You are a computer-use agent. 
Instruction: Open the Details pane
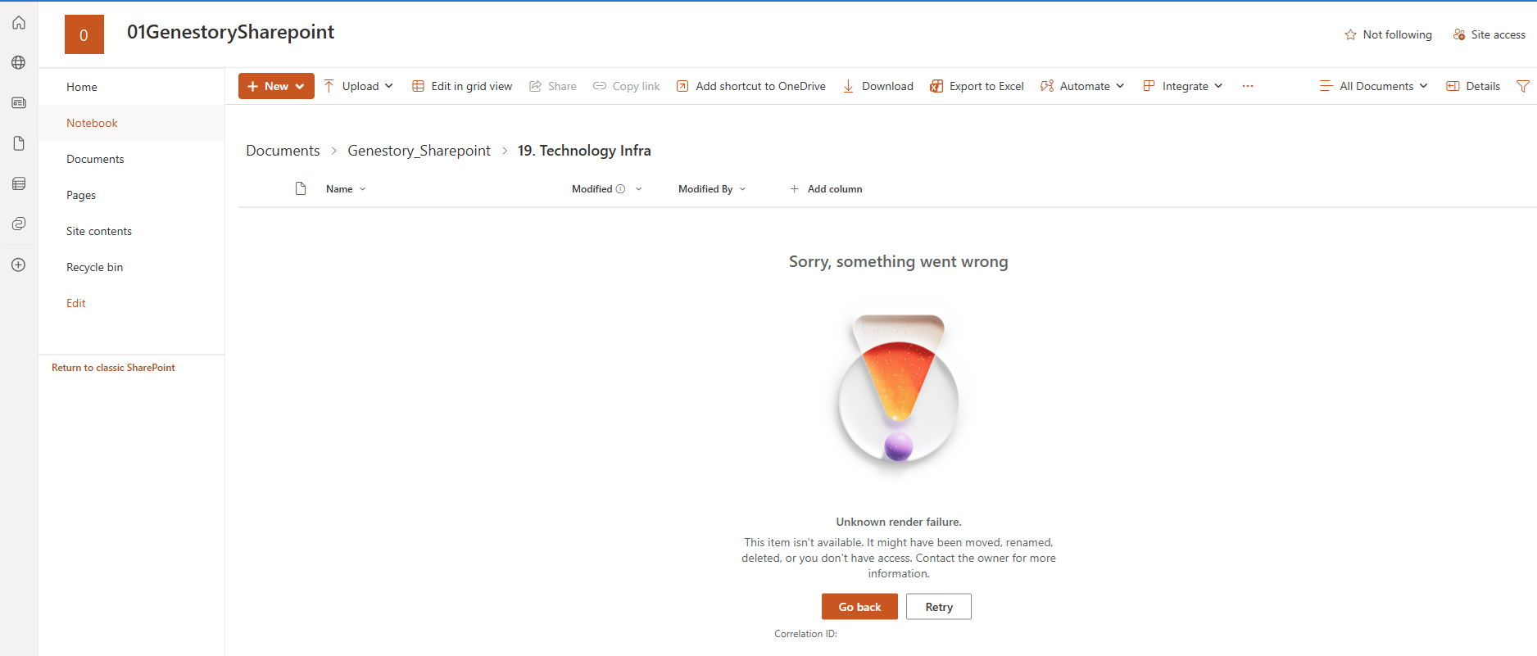(x=1473, y=86)
